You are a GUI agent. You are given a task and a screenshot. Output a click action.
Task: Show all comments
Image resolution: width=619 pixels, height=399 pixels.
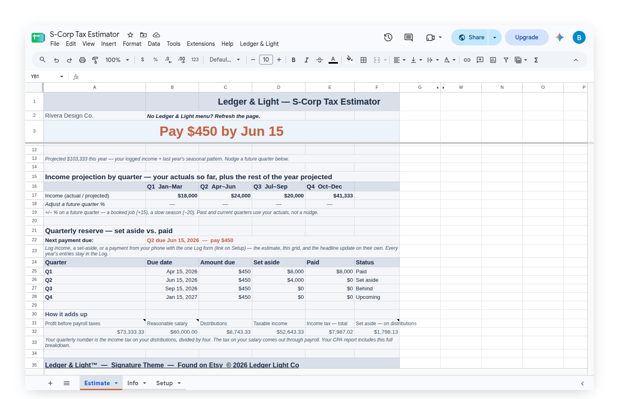coord(409,37)
